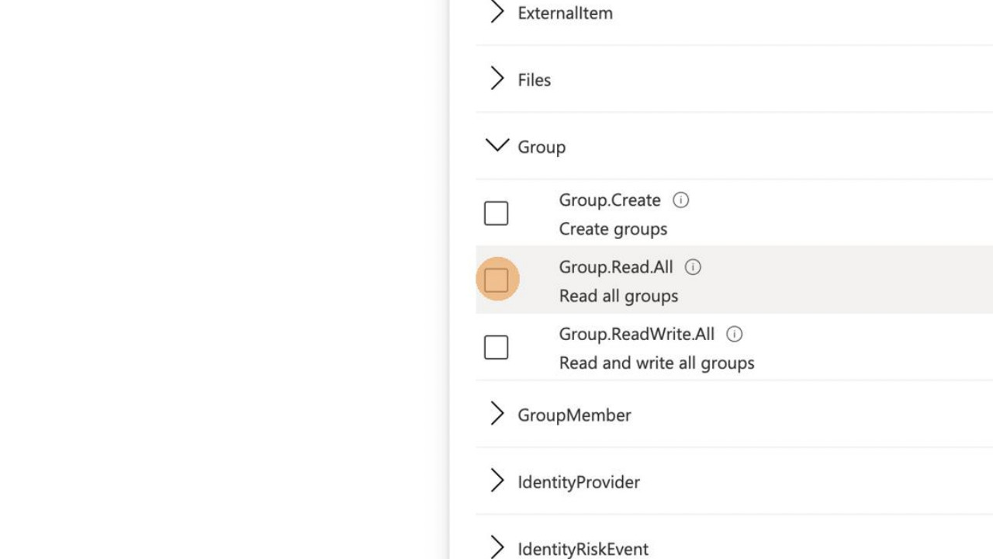
Task: Click the GroupMember chevron icon
Action: 497,414
